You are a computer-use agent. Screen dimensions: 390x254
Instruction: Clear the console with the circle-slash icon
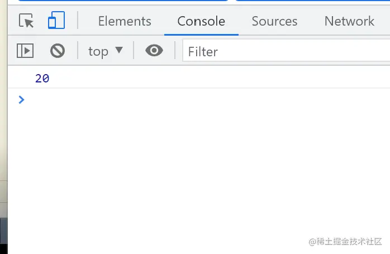tap(58, 51)
